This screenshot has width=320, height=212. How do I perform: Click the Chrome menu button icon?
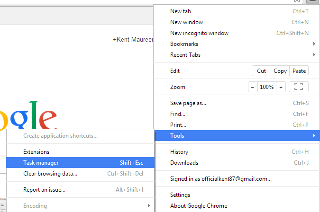coord(313,1)
